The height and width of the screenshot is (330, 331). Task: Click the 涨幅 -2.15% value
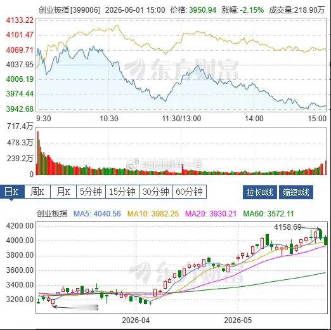[x=252, y=10]
